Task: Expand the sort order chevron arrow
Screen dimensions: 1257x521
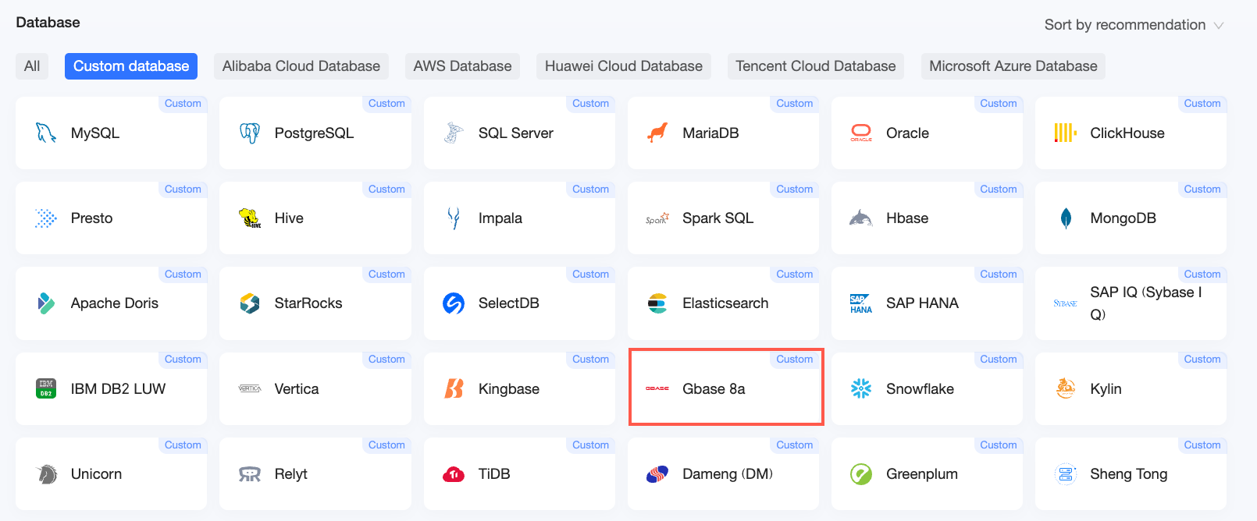Action: pos(1218,26)
